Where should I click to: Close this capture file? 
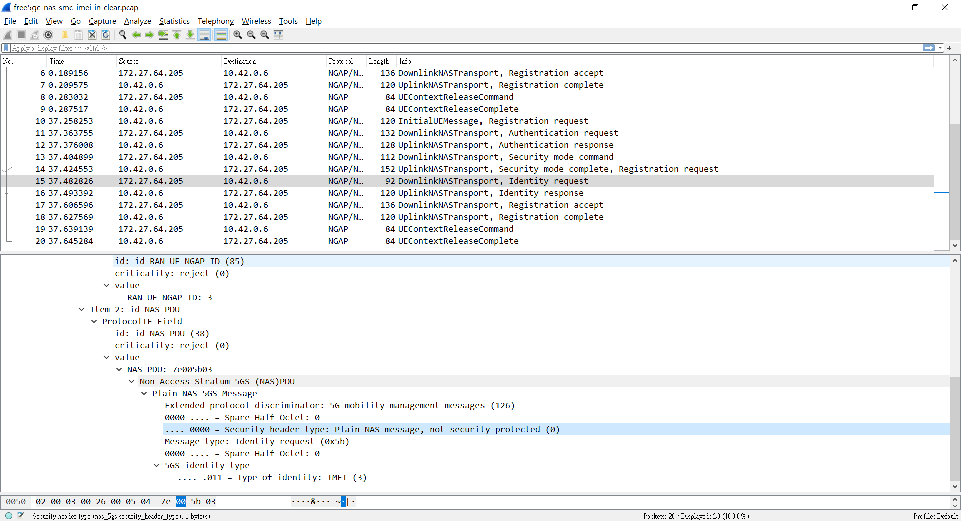click(92, 35)
